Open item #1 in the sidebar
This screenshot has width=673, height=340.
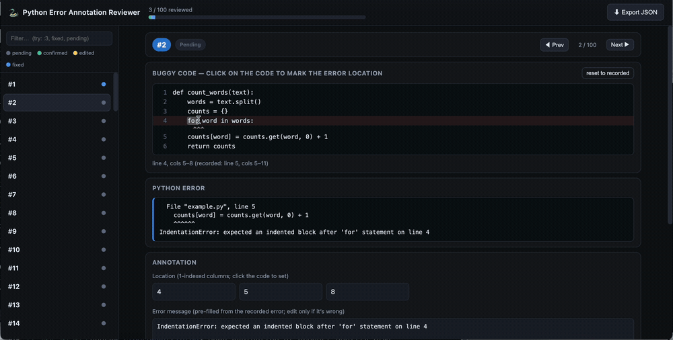[57, 84]
